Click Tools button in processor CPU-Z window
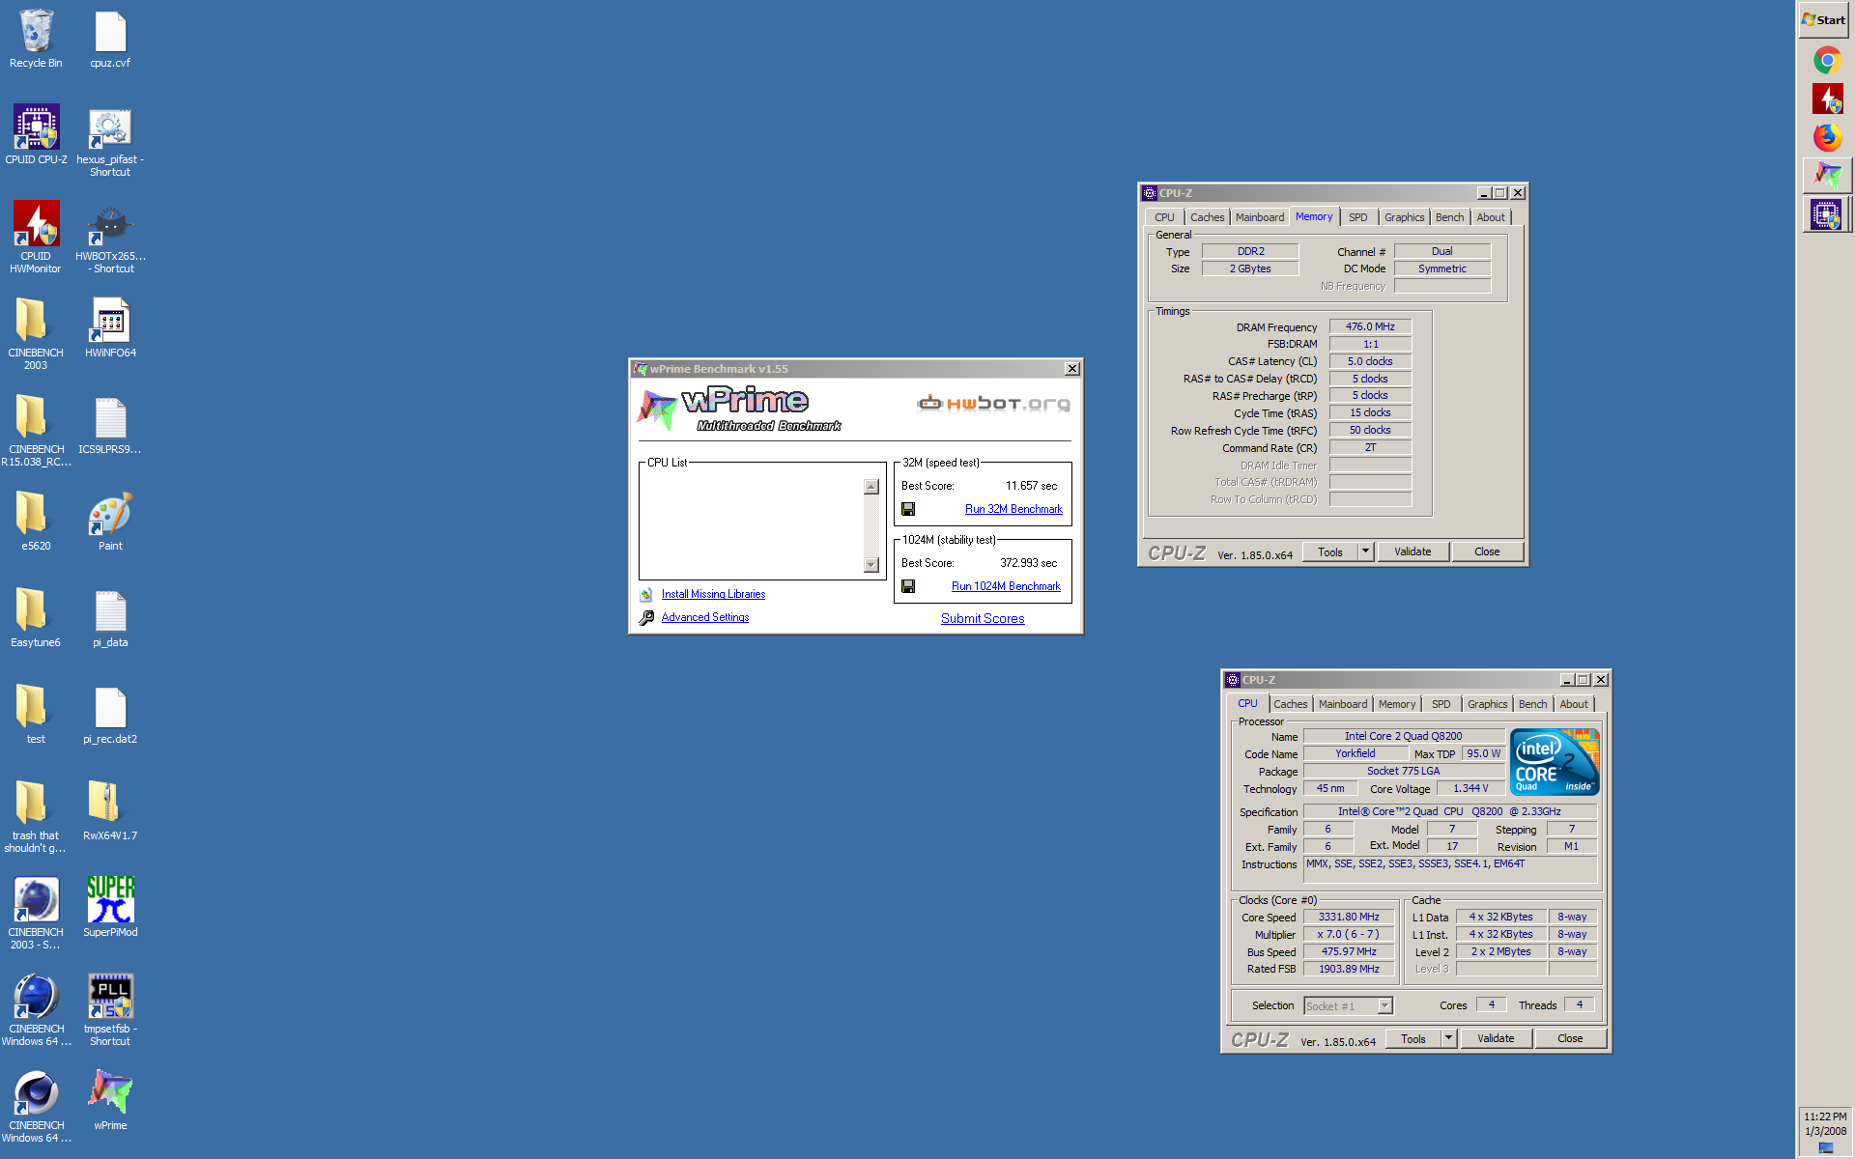This screenshot has width=1855, height=1159. (x=1413, y=1039)
